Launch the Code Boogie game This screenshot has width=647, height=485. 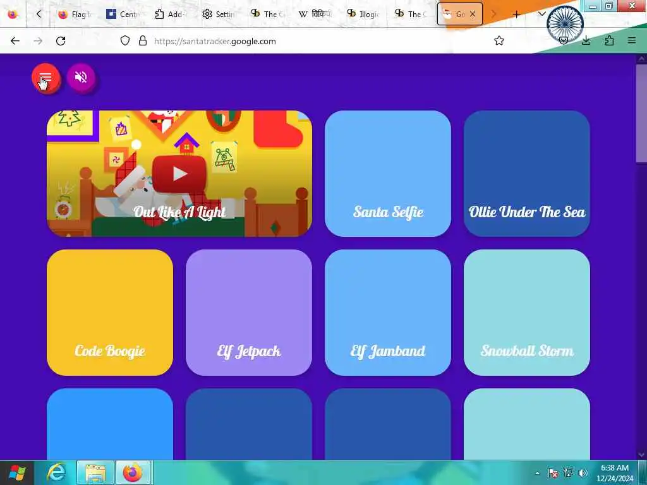pos(110,313)
